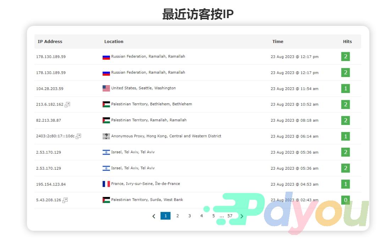Click Anonymous Proxy, Hong Kong location text

coord(166,136)
